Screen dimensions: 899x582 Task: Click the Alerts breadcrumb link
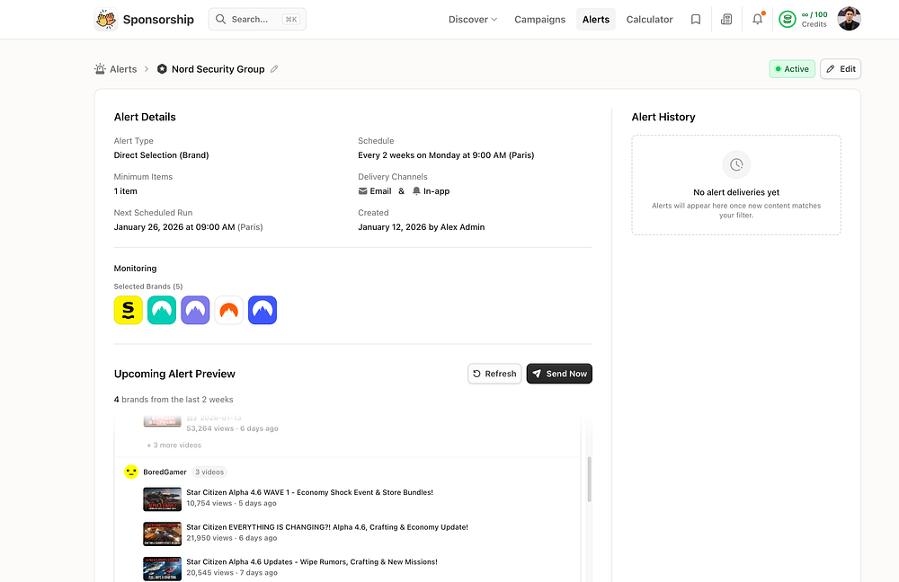(123, 69)
